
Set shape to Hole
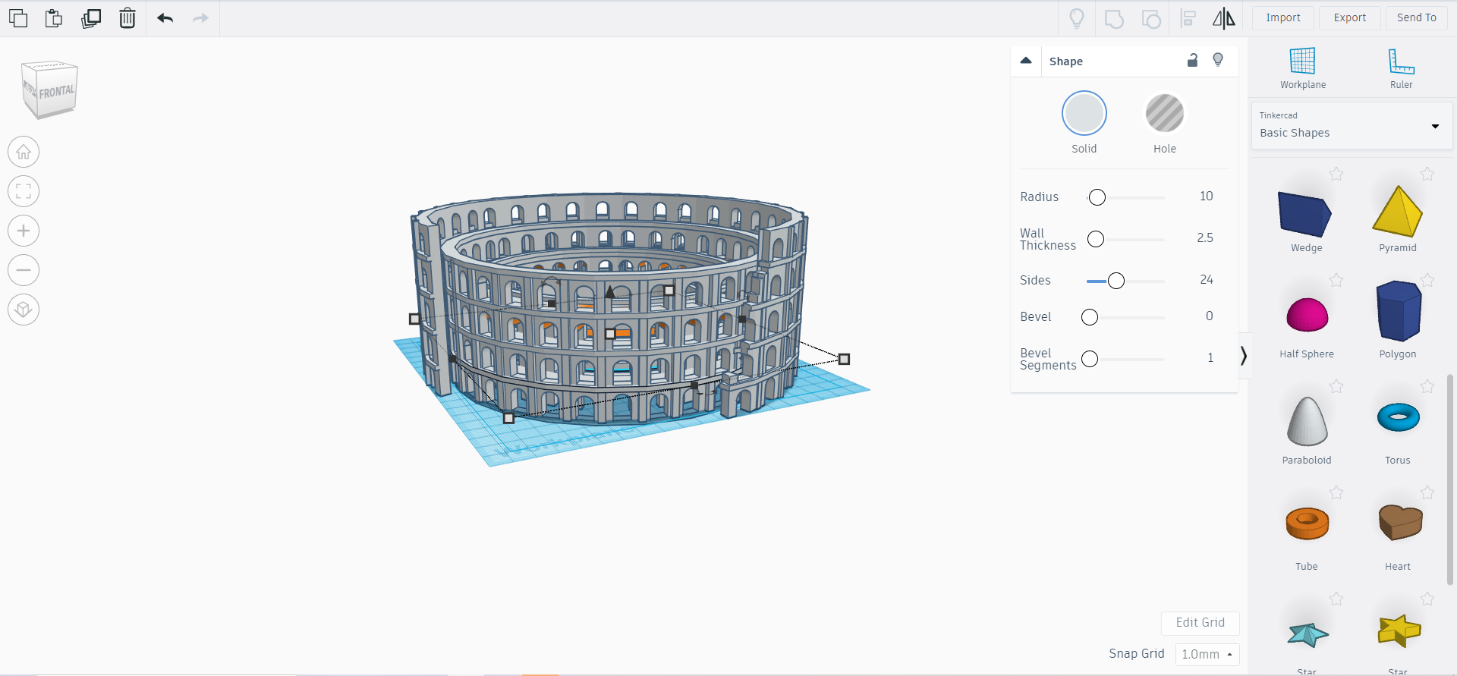tap(1164, 114)
